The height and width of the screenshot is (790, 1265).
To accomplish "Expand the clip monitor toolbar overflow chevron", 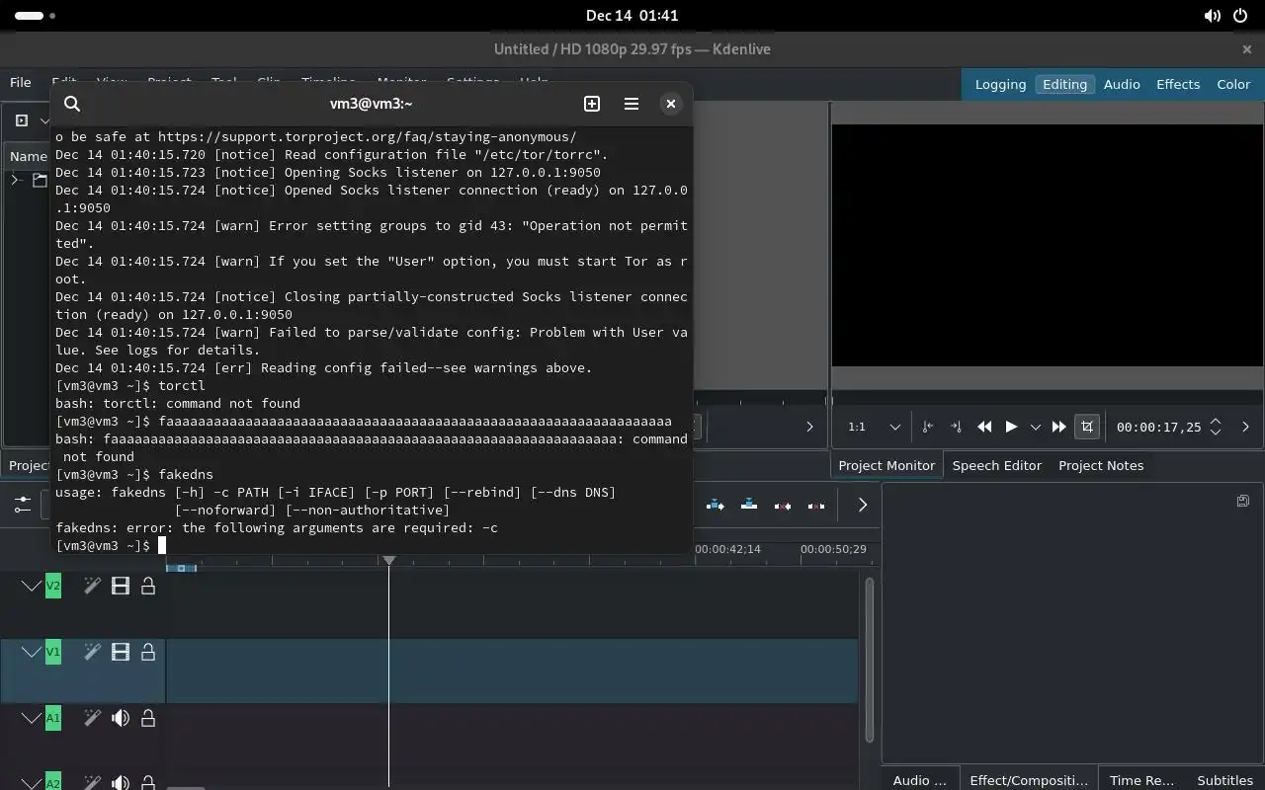I will coord(809,427).
